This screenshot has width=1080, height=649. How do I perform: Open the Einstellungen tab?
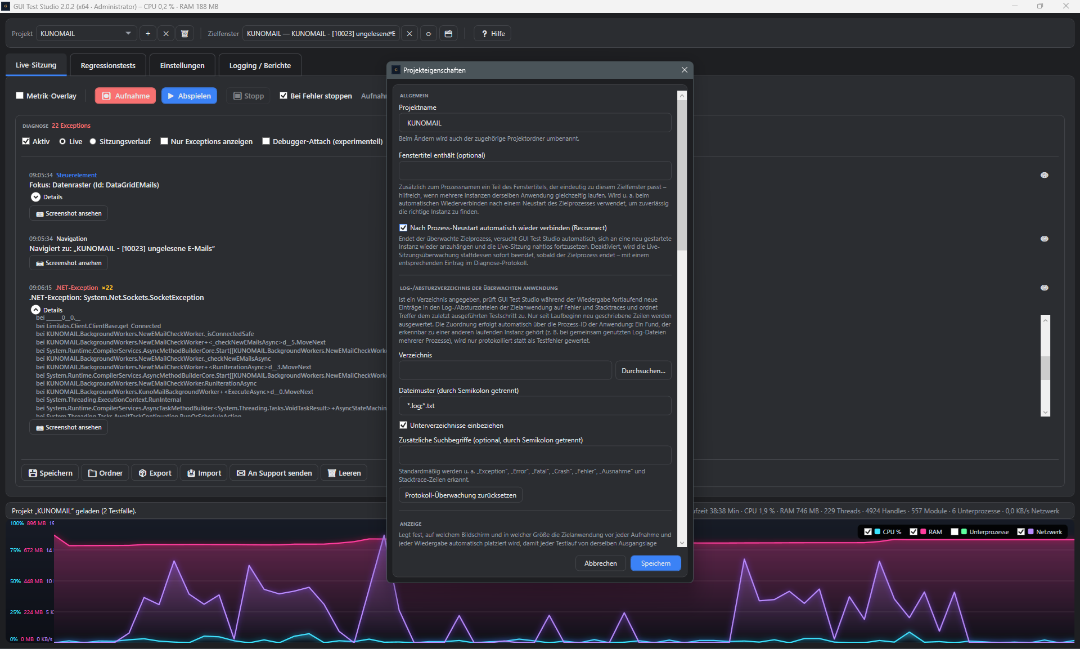pos(182,65)
